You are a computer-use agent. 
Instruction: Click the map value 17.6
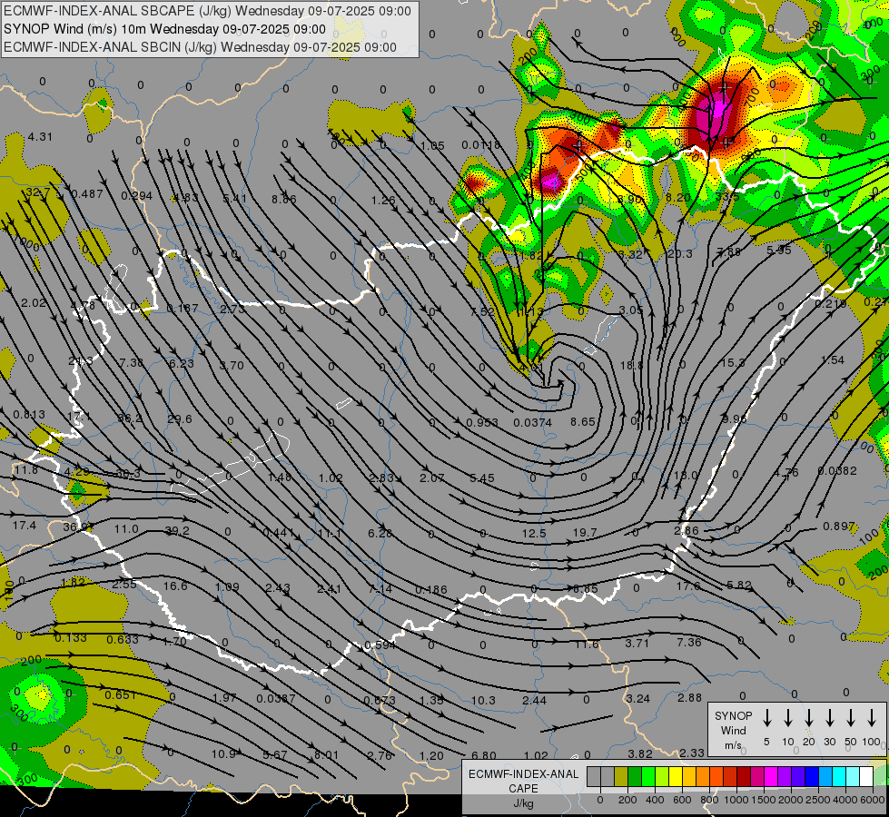(688, 586)
